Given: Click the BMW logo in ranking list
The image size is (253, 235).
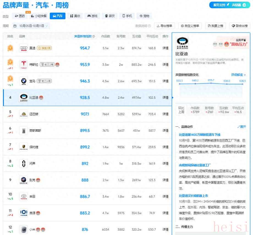Looking at the screenshot, I should 24,81.
